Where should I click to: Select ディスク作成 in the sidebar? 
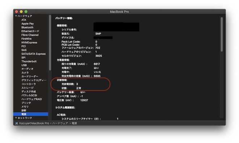pos(29,92)
